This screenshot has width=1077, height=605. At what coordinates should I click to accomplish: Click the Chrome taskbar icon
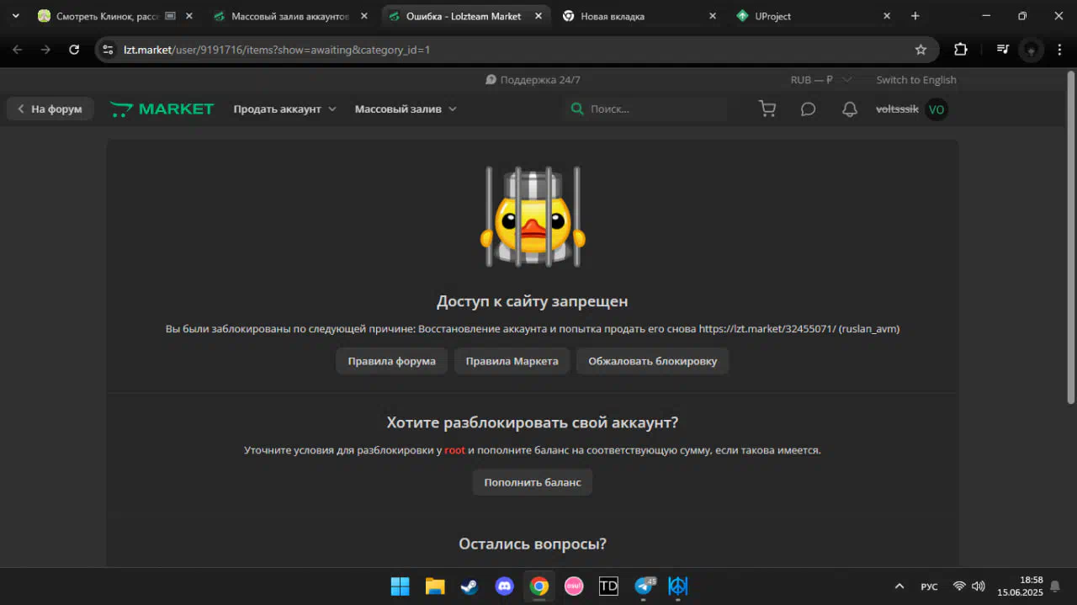(x=539, y=586)
